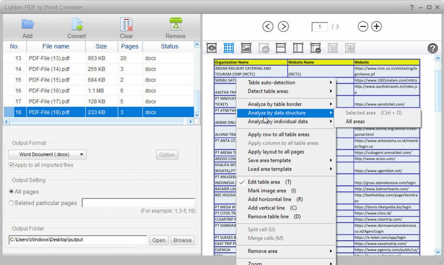444x265 pixels.
Task: Click the page number input field
Action: pos(320,27)
